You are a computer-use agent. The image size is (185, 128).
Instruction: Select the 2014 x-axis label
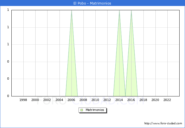tap(119, 100)
